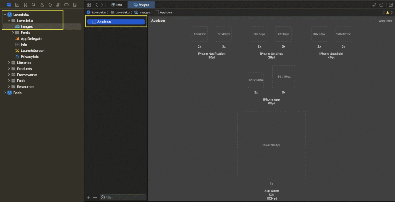The image size is (395, 202).
Task: Open the Bookmark navigator
Action: point(25,5)
